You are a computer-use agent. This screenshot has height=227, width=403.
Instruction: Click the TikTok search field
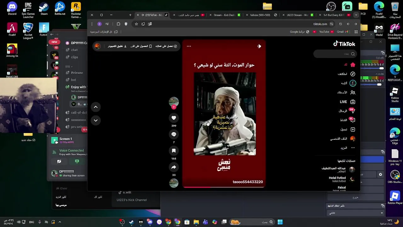click(x=335, y=54)
